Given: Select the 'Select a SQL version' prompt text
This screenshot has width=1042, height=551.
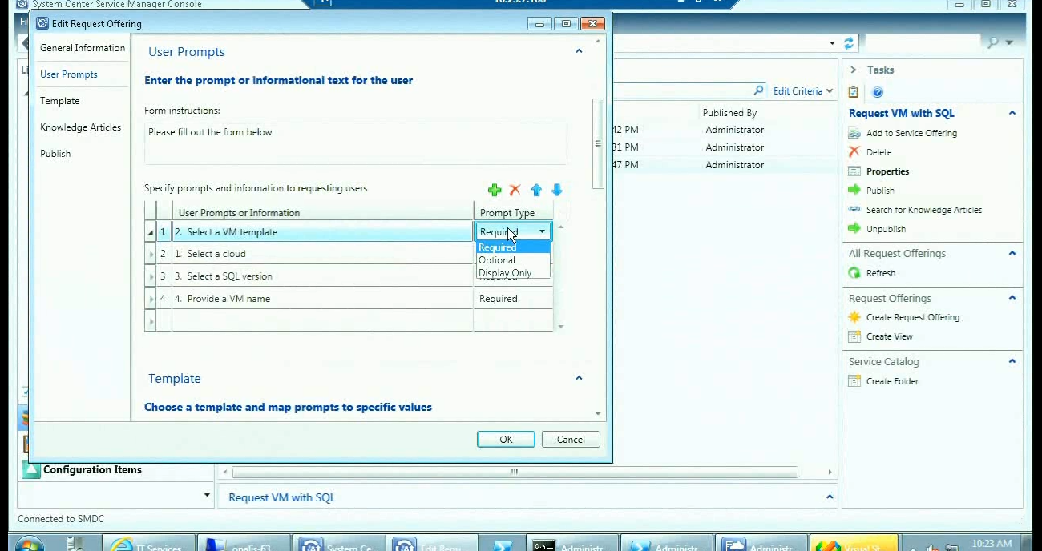Looking at the screenshot, I should [229, 276].
